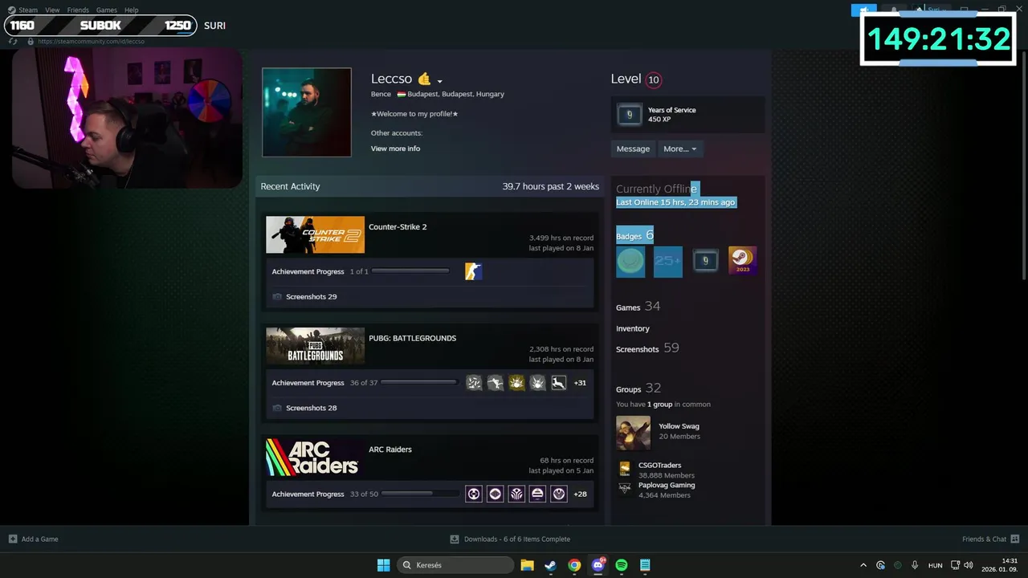
Task: Open the Windows Start menu
Action: [x=384, y=565]
